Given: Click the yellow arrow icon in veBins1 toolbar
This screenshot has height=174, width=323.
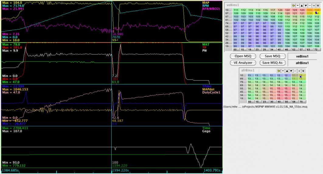Looking at the screenshot, I should click(293, 5).
